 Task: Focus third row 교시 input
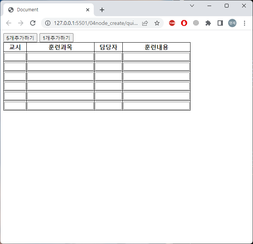[x=15, y=76]
